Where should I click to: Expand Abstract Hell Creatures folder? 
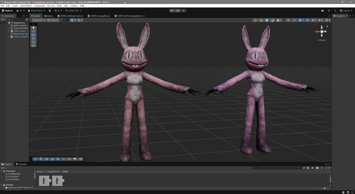coord(4,188)
